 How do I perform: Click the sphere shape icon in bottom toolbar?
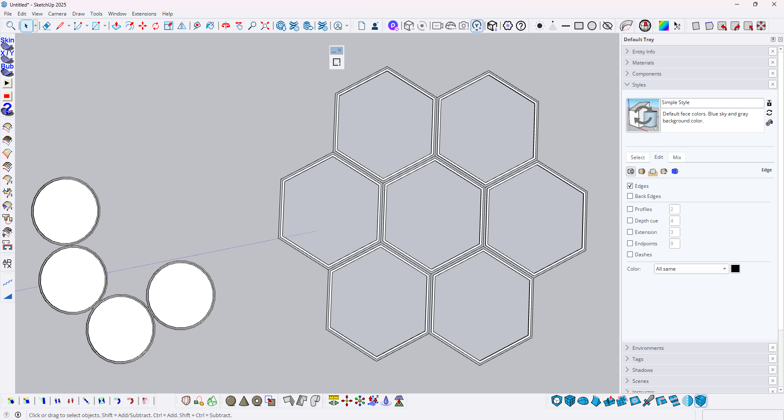[231, 401]
